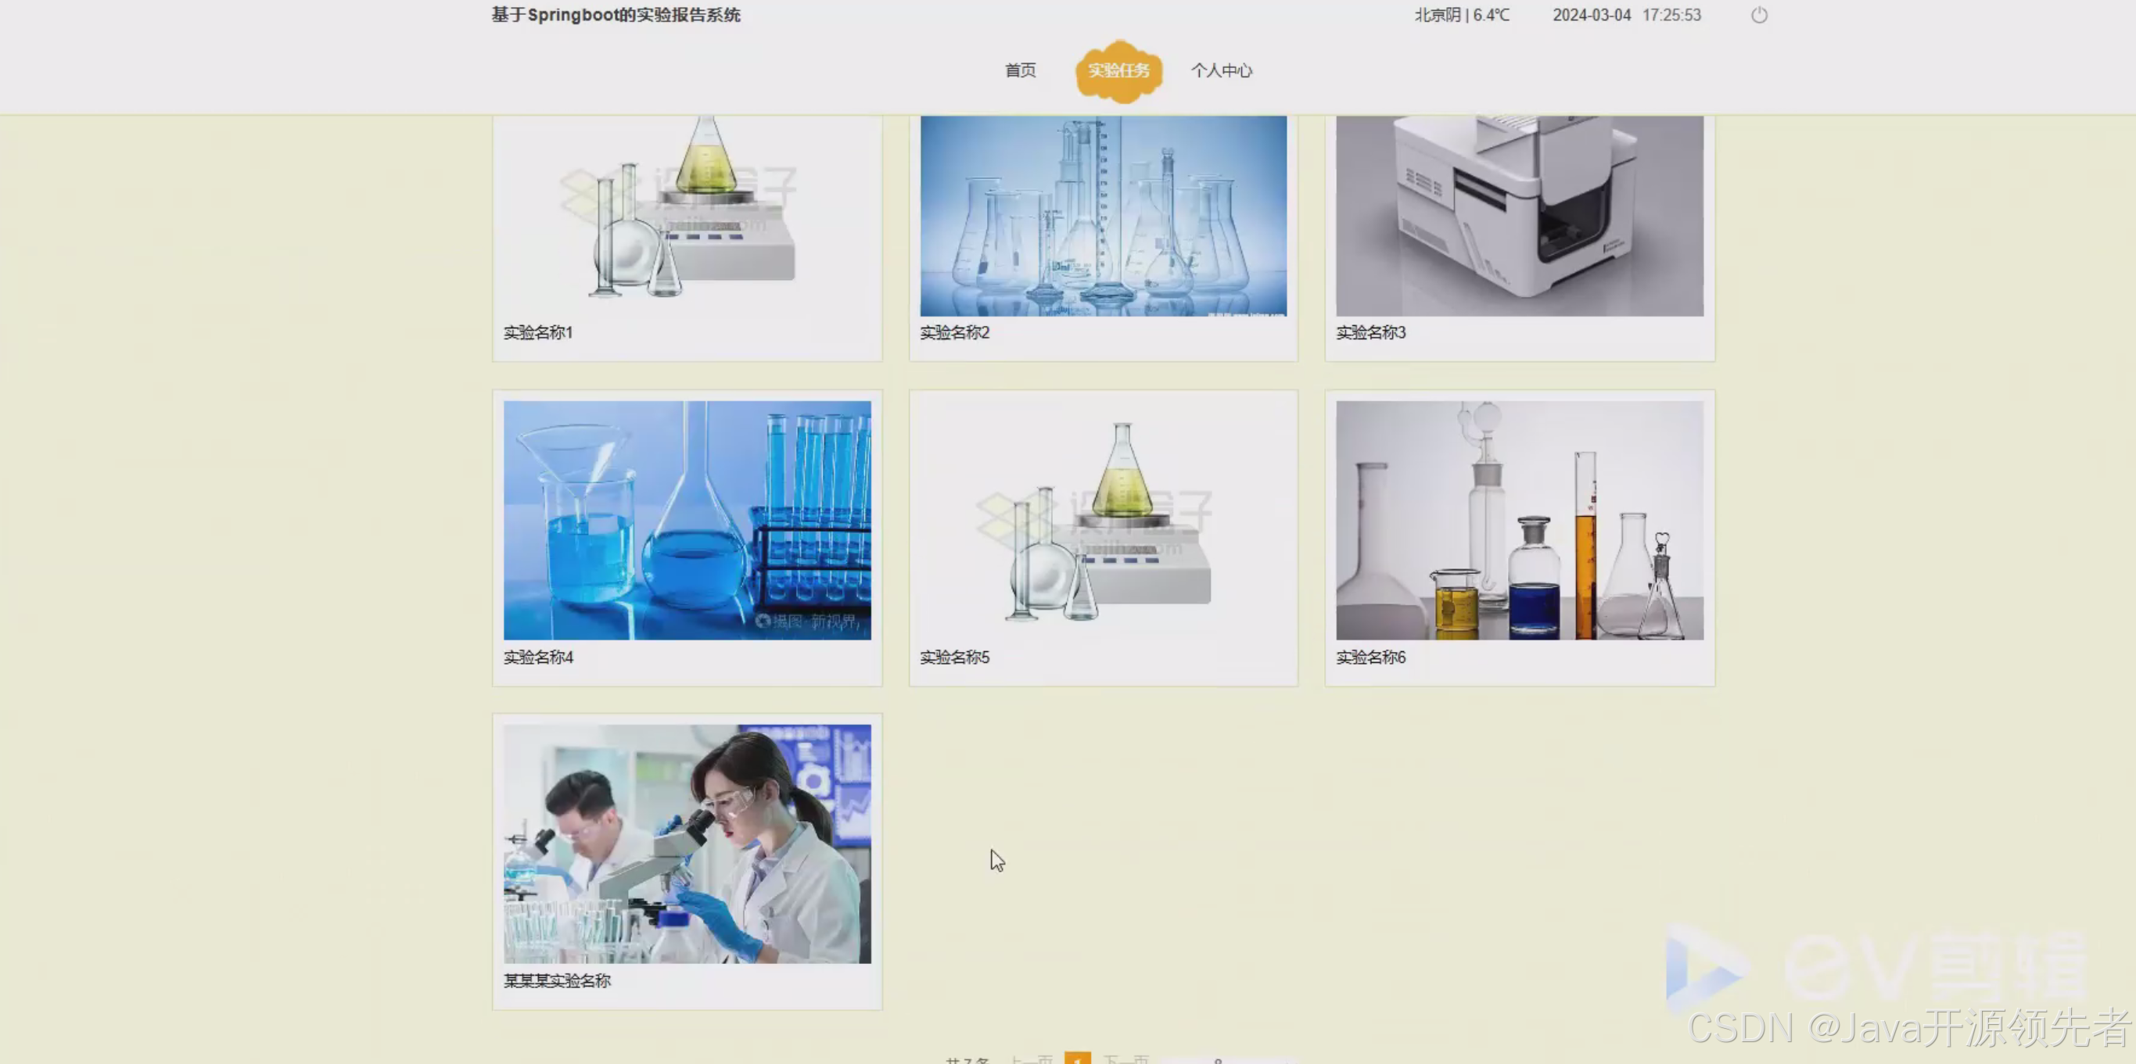
Task: Open the 实验名称3 machine image
Action: [x=1519, y=216]
